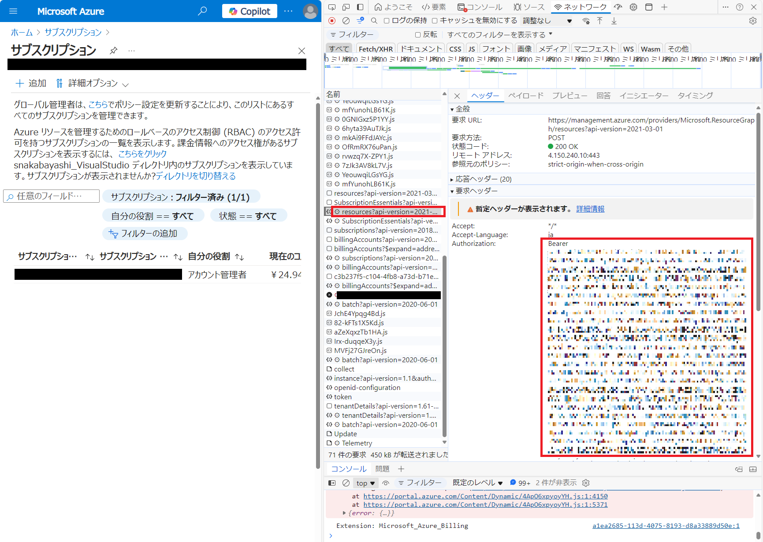The image size is (763, 542).
Task: Click the plus icon for more tools
Action: click(x=664, y=7)
